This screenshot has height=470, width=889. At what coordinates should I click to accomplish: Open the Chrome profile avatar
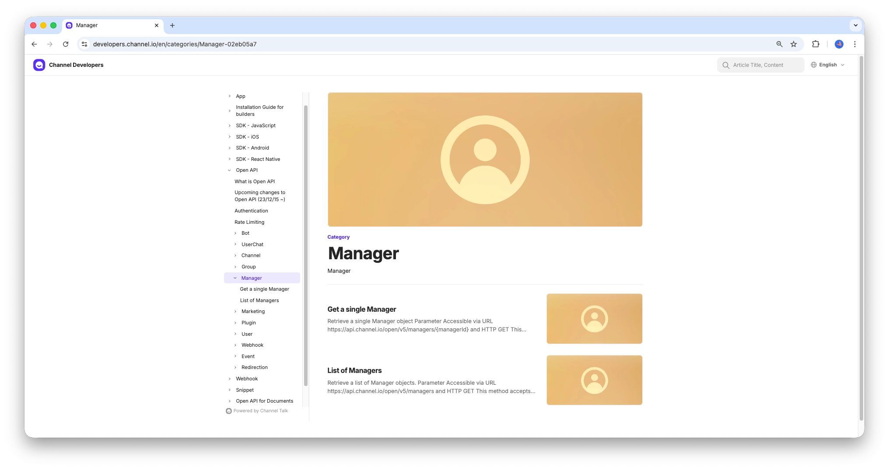839,44
